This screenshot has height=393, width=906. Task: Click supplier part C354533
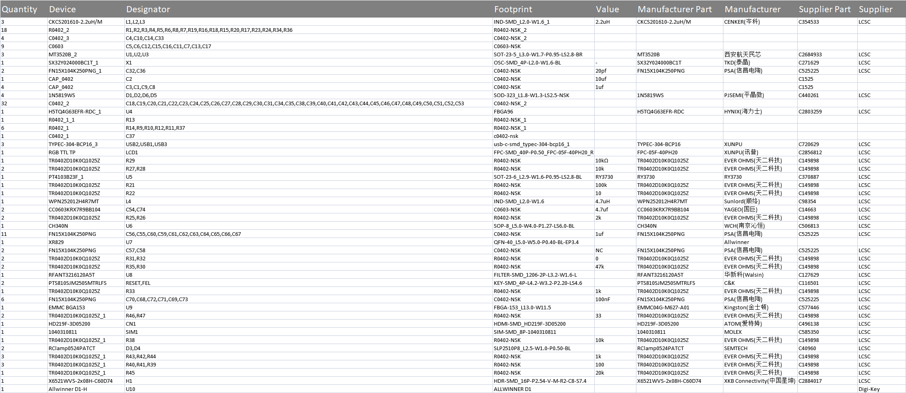(808, 22)
